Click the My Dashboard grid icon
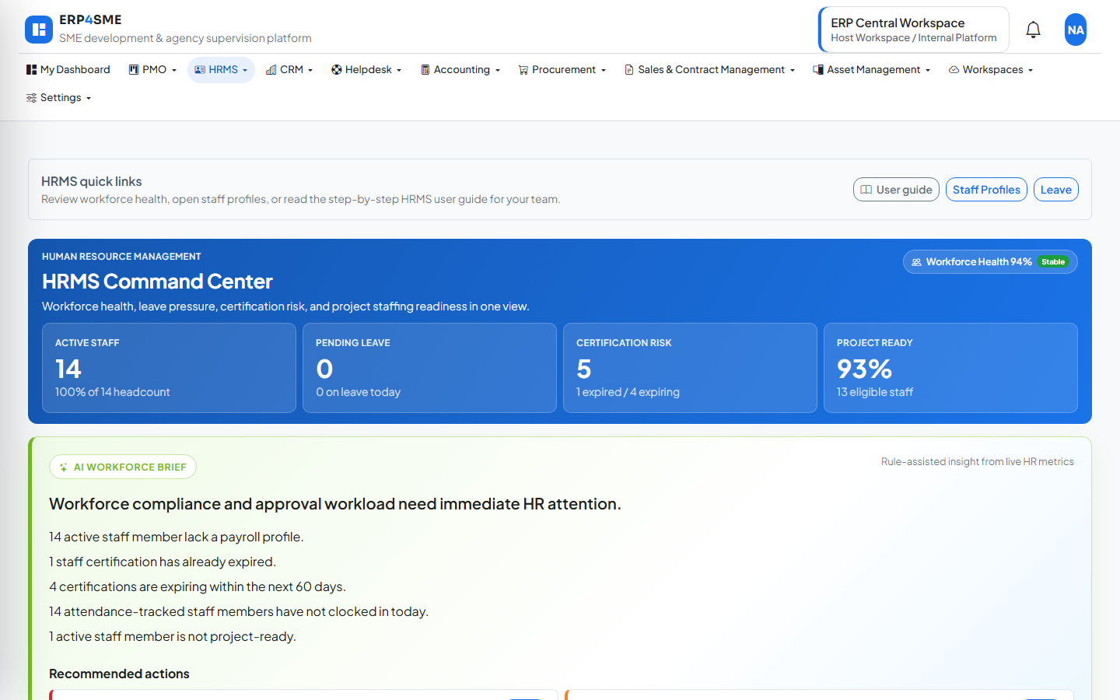The width and height of the screenshot is (1120, 700). (x=31, y=69)
